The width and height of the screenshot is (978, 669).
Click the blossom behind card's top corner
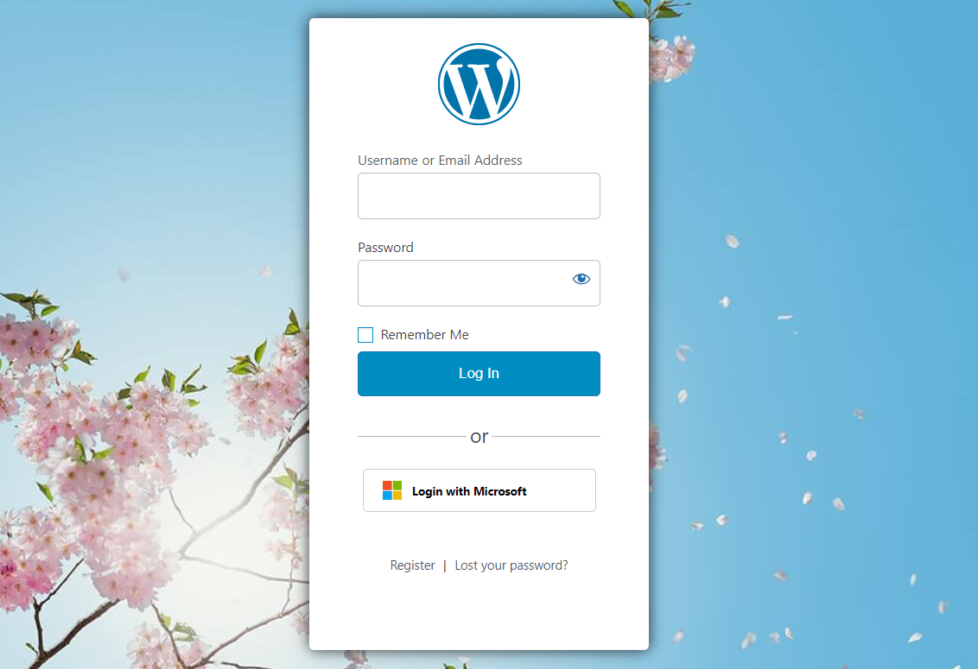(671, 56)
